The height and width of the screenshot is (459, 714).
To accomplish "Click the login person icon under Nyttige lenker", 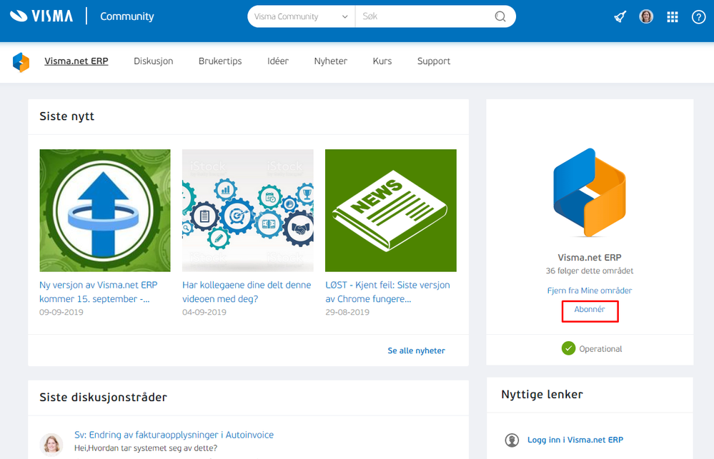I will click(512, 440).
